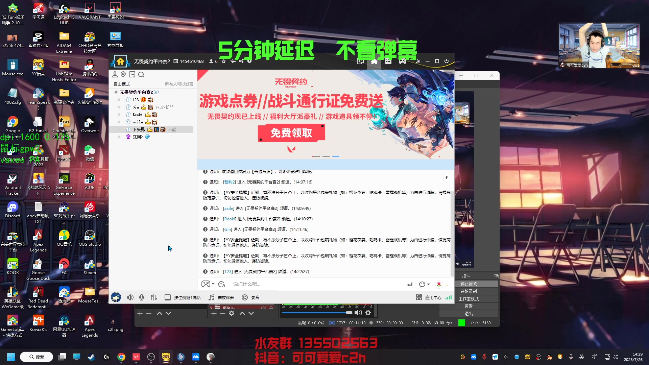Launch Google Chrome from the taskbar

click(x=121, y=357)
